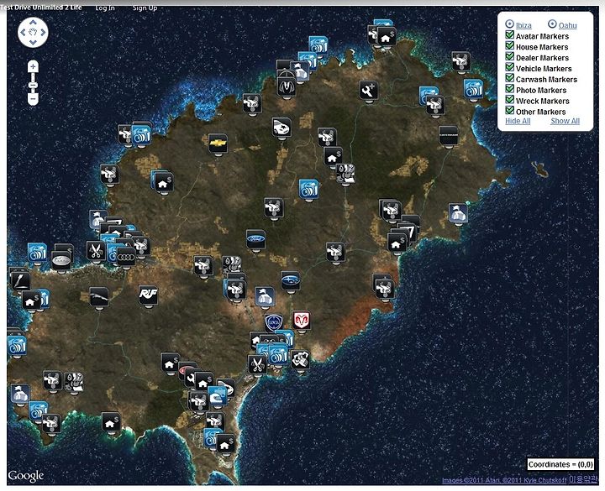Select the Ibiza map radio button

click(x=509, y=24)
